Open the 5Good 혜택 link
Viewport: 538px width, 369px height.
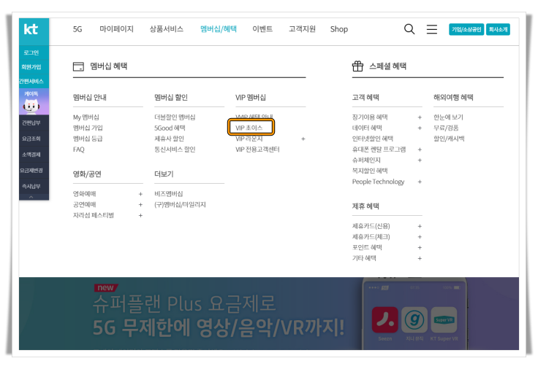click(170, 128)
